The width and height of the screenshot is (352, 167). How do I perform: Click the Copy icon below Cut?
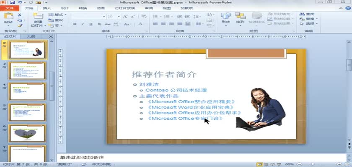[x=20, y=20]
